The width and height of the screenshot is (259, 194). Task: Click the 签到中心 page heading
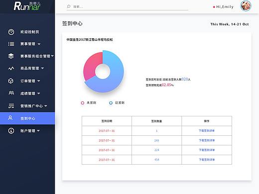(72, 23)
